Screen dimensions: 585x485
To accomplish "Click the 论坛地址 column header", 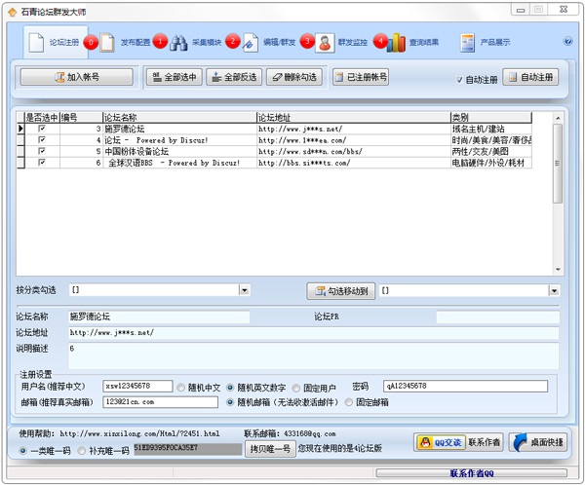I will 354,118.
